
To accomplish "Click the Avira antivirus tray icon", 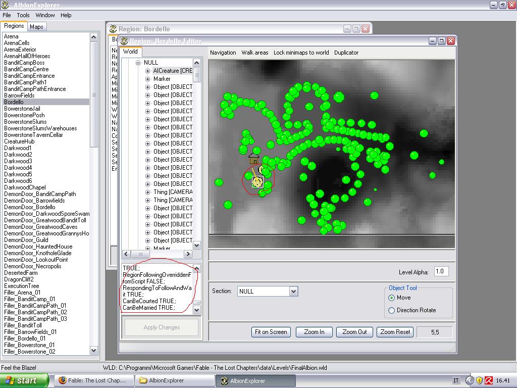I will click(x=489, y=380).
